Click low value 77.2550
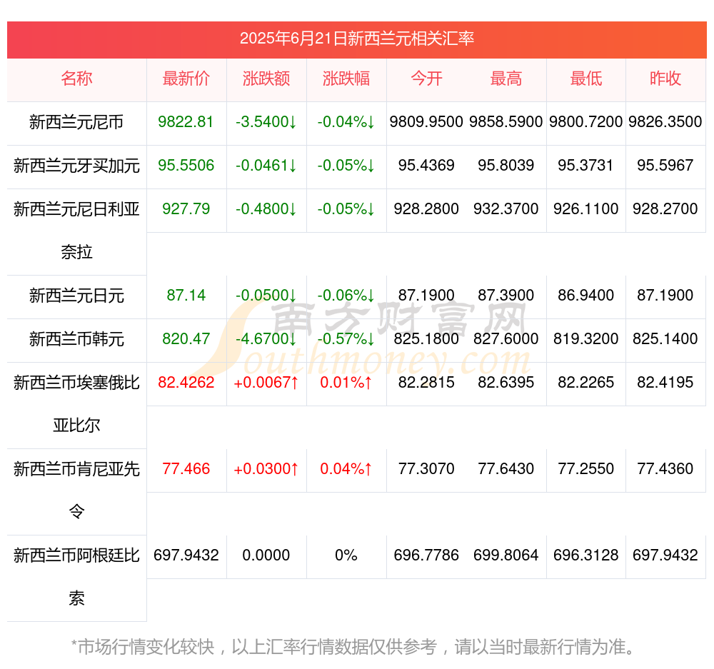Image resolution: width=714 pixels, height=669 pixels. click(x=586, y=468)
